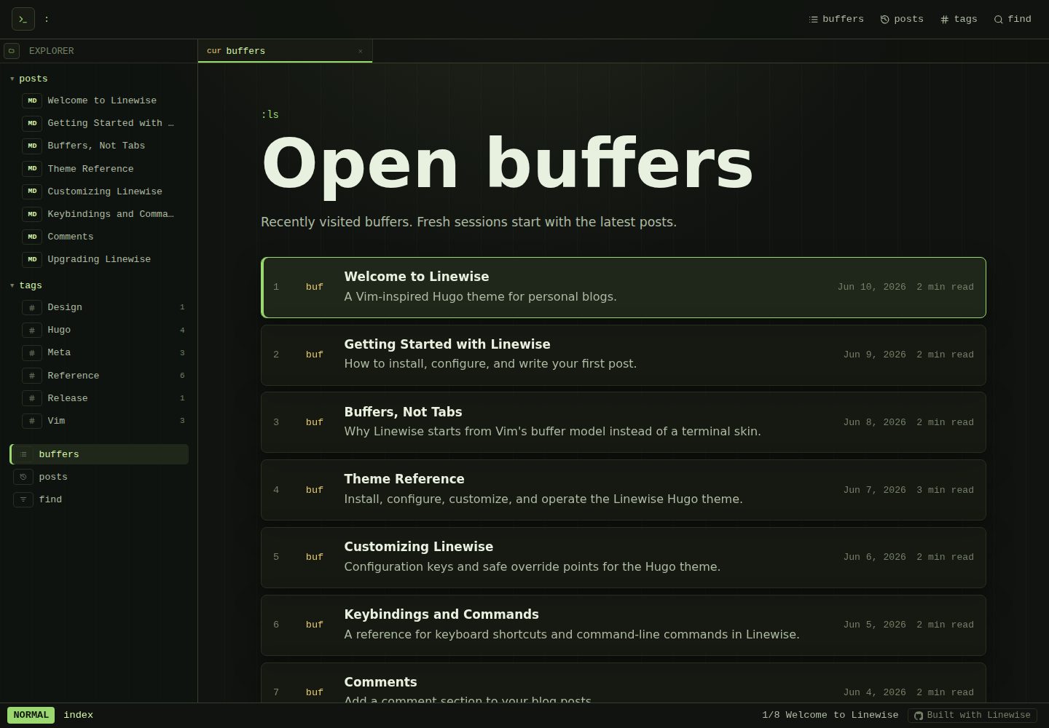Switch to the cur buffers tab
This screenshot has height=728, width=1049.
click(285, 51)
